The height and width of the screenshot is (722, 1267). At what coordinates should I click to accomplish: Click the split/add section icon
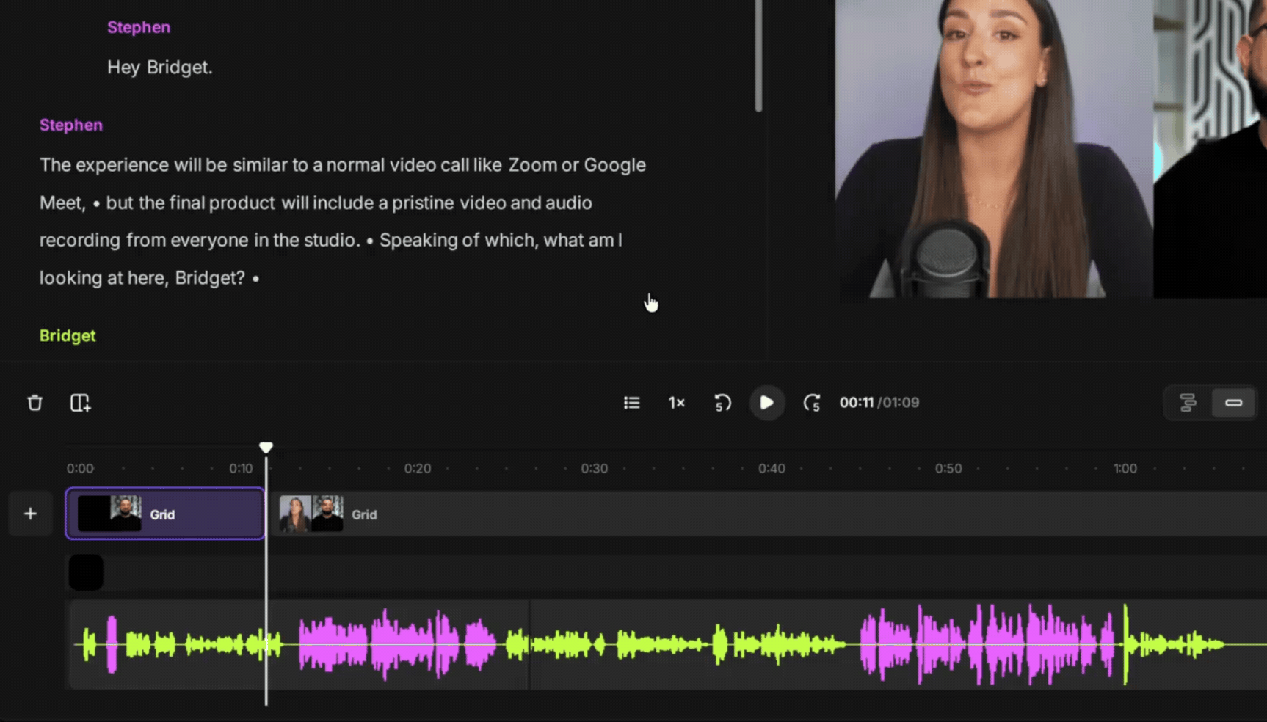click(80, 403)
